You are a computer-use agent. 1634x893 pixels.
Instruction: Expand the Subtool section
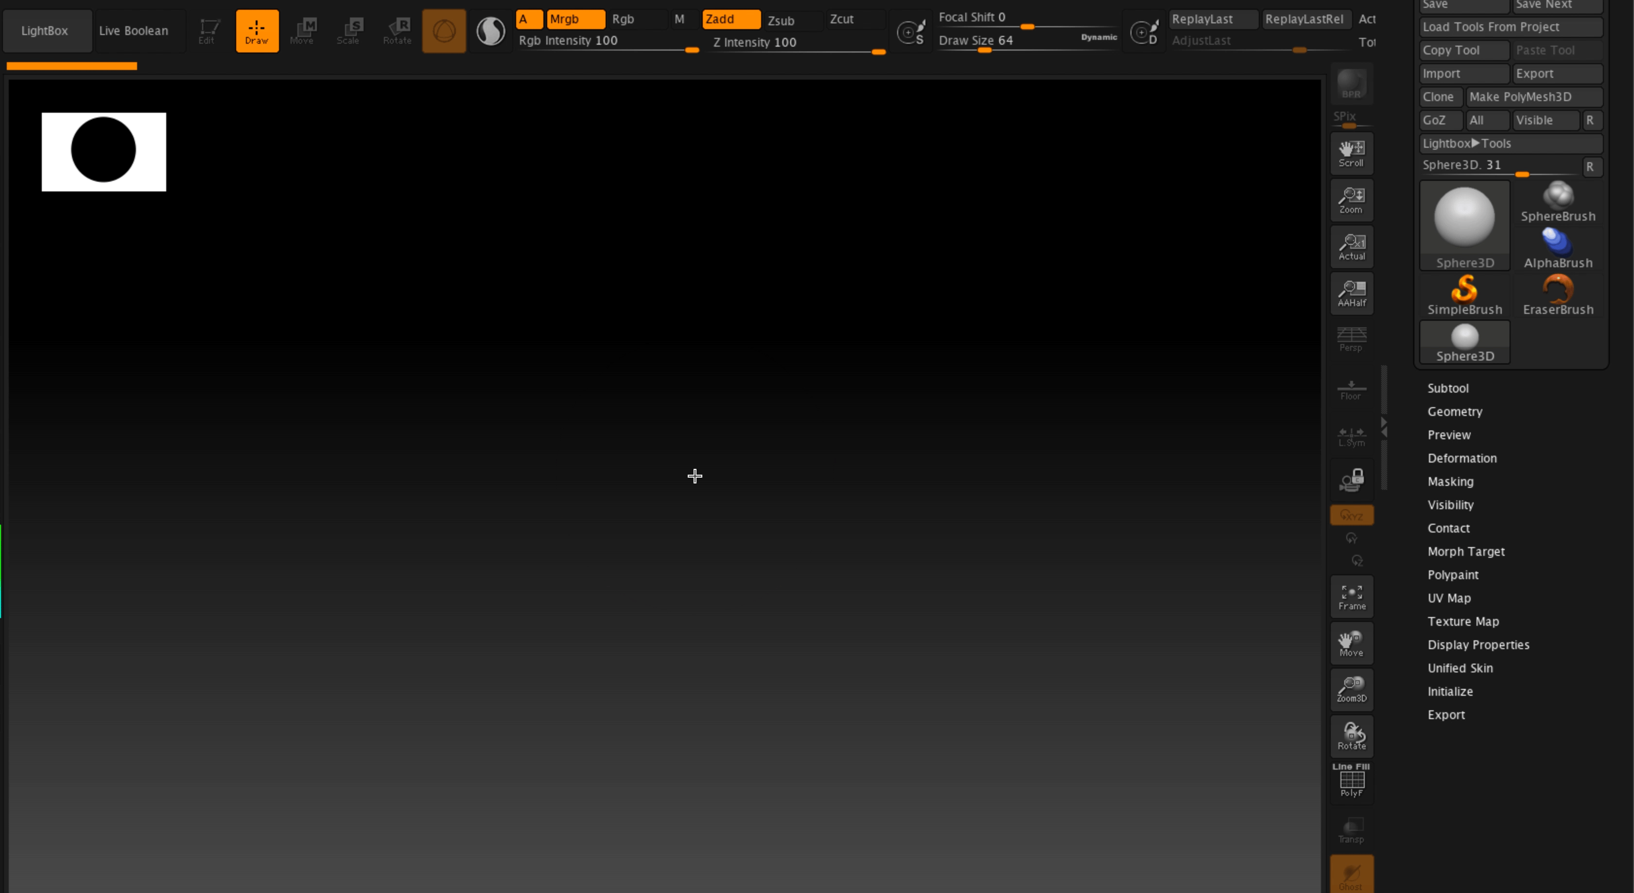point(1447,388)
